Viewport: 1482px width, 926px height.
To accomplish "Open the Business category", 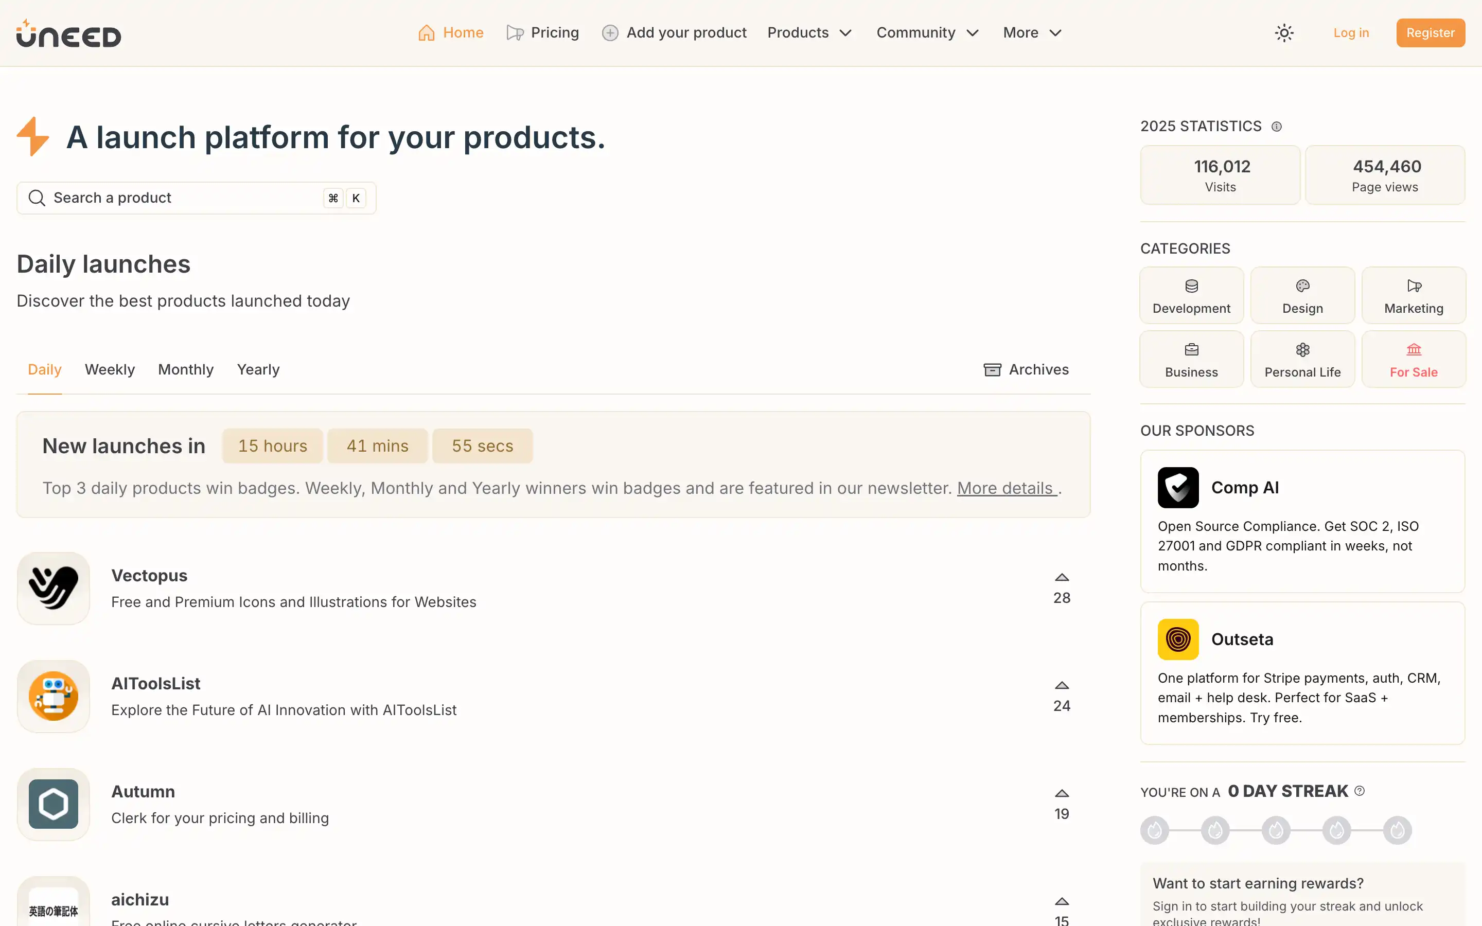I will pos(1191,360).
